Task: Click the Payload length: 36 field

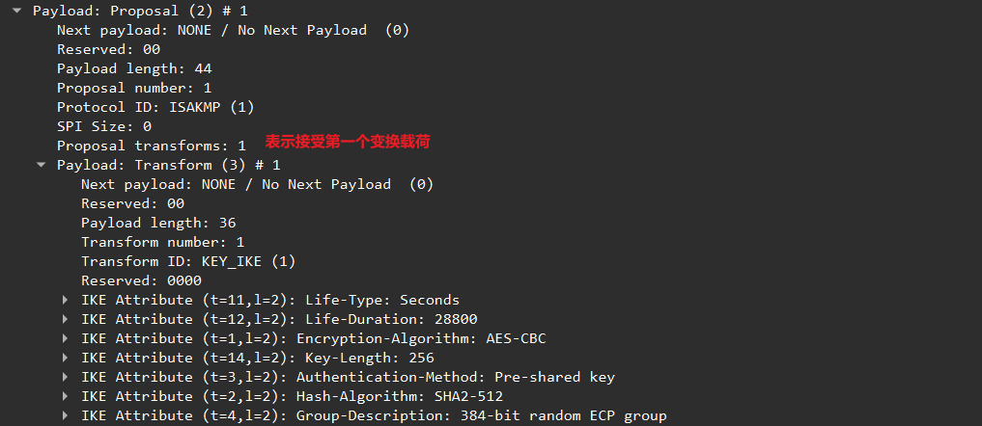Action: pos(158,223)
